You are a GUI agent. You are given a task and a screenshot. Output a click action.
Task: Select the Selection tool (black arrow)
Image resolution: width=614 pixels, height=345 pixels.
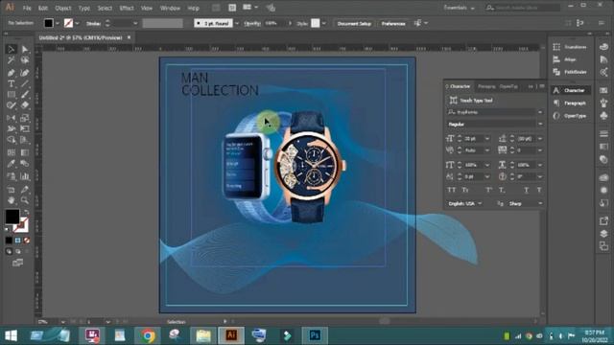pos(11,49)
